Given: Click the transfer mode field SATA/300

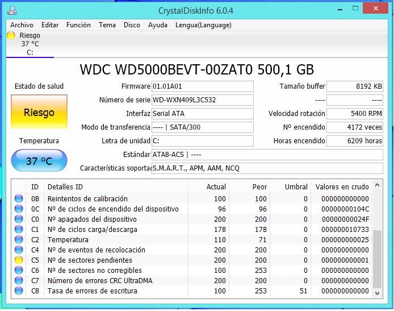Looking at the screenshot, I should point(202,127).
